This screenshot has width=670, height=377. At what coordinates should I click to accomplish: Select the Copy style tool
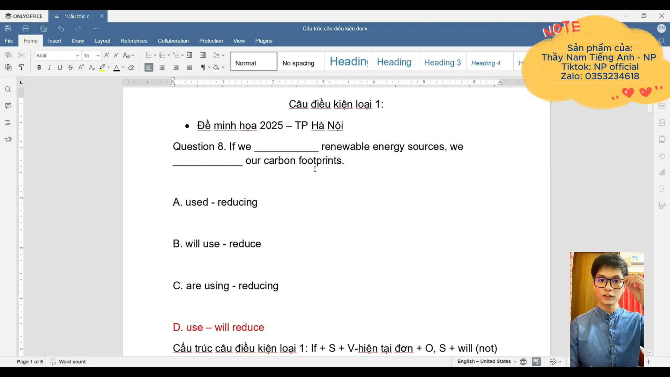(x=21, y=67)
